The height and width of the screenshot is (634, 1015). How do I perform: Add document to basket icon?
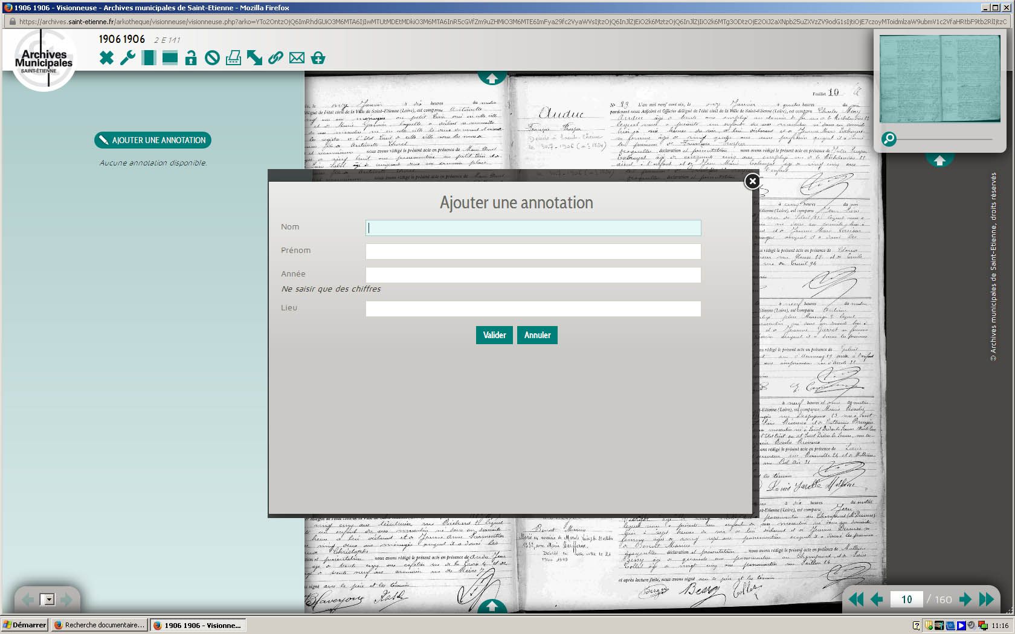[x=318, y=58]
